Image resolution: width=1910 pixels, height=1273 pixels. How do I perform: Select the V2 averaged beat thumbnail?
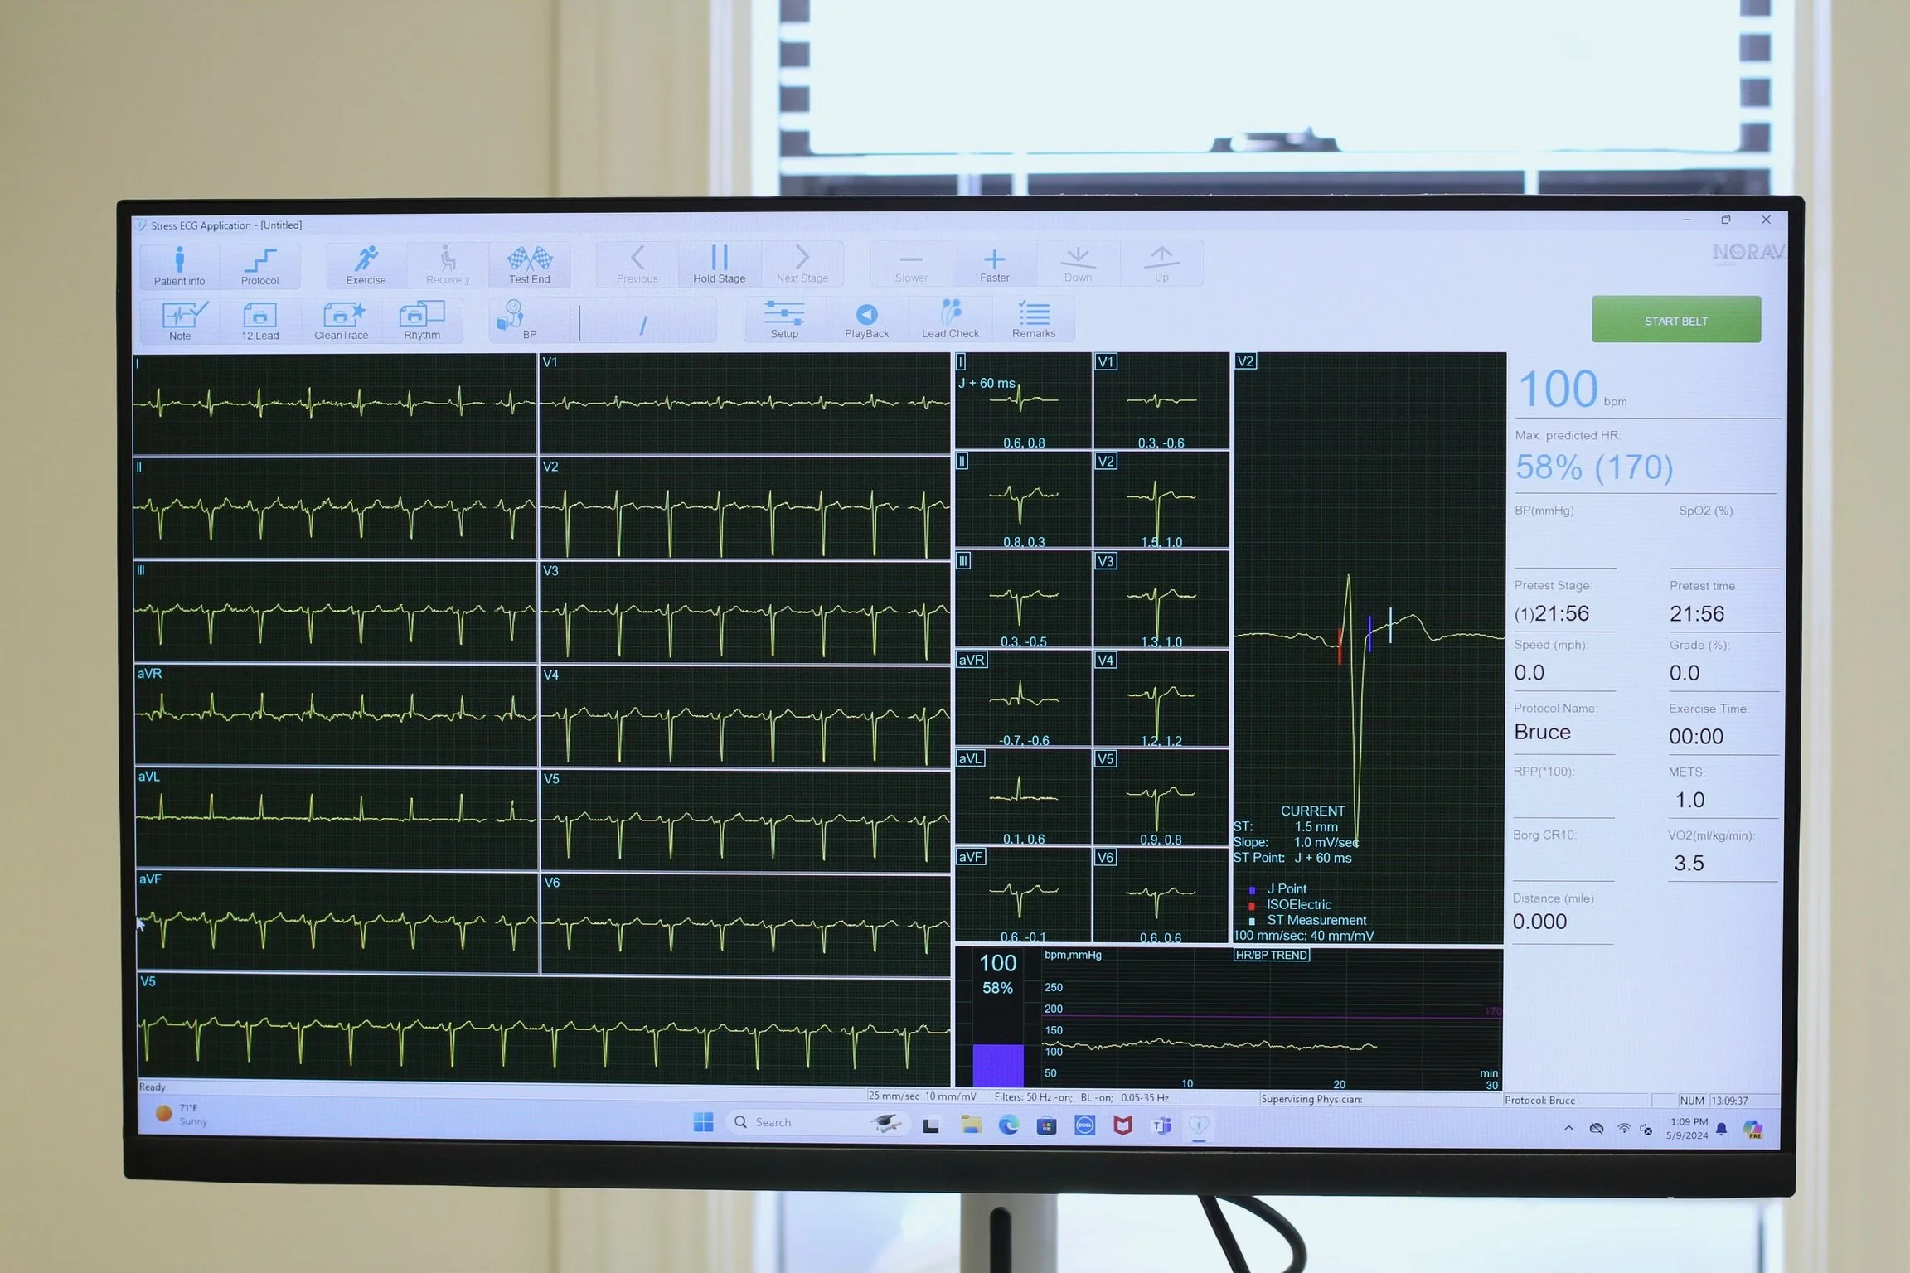(x=1161, y=500)
